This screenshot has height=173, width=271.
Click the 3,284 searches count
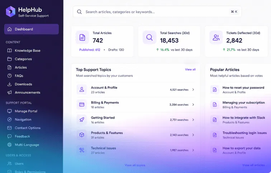point(179,105)
